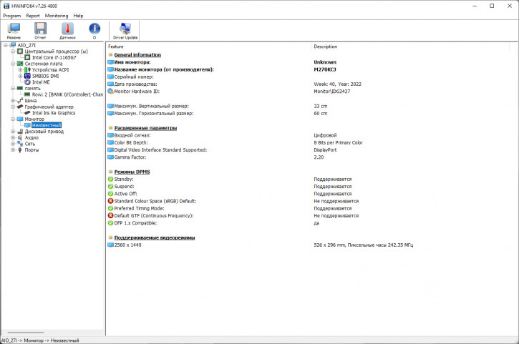The width and height of the screenshot is (519, 344).
Task: Select Intel Core i7-1165G7 tree item
Action: 54,57
